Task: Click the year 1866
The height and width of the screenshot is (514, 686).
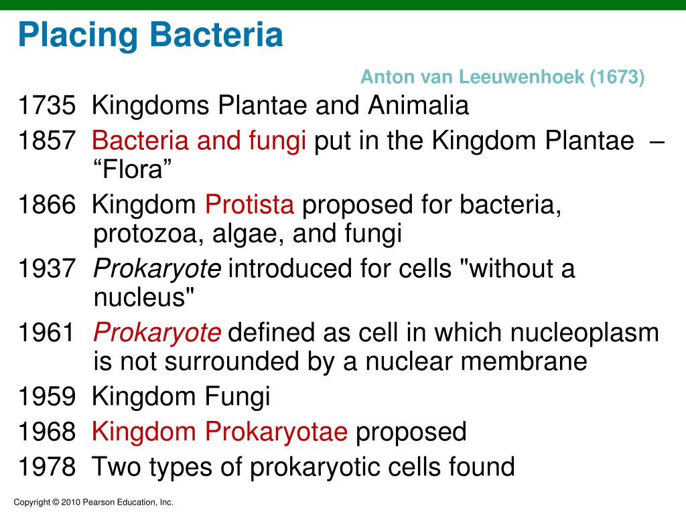Action: (47, 205)
